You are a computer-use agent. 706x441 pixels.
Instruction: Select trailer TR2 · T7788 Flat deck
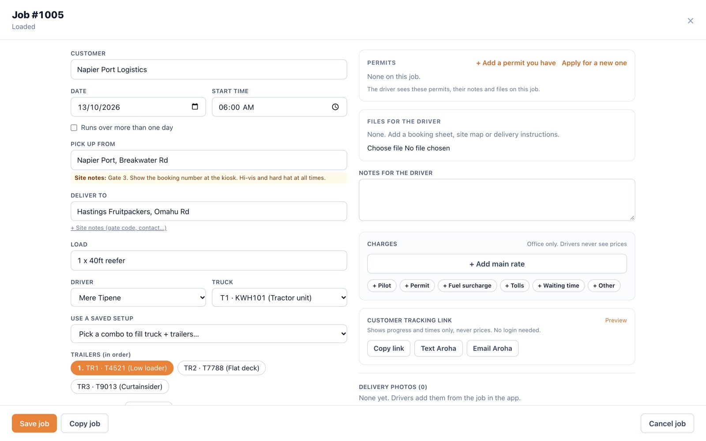pos(222,368)
